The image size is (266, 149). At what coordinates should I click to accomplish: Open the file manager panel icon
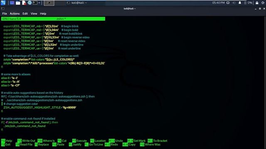pyautogui.click(x=18, y=3)
